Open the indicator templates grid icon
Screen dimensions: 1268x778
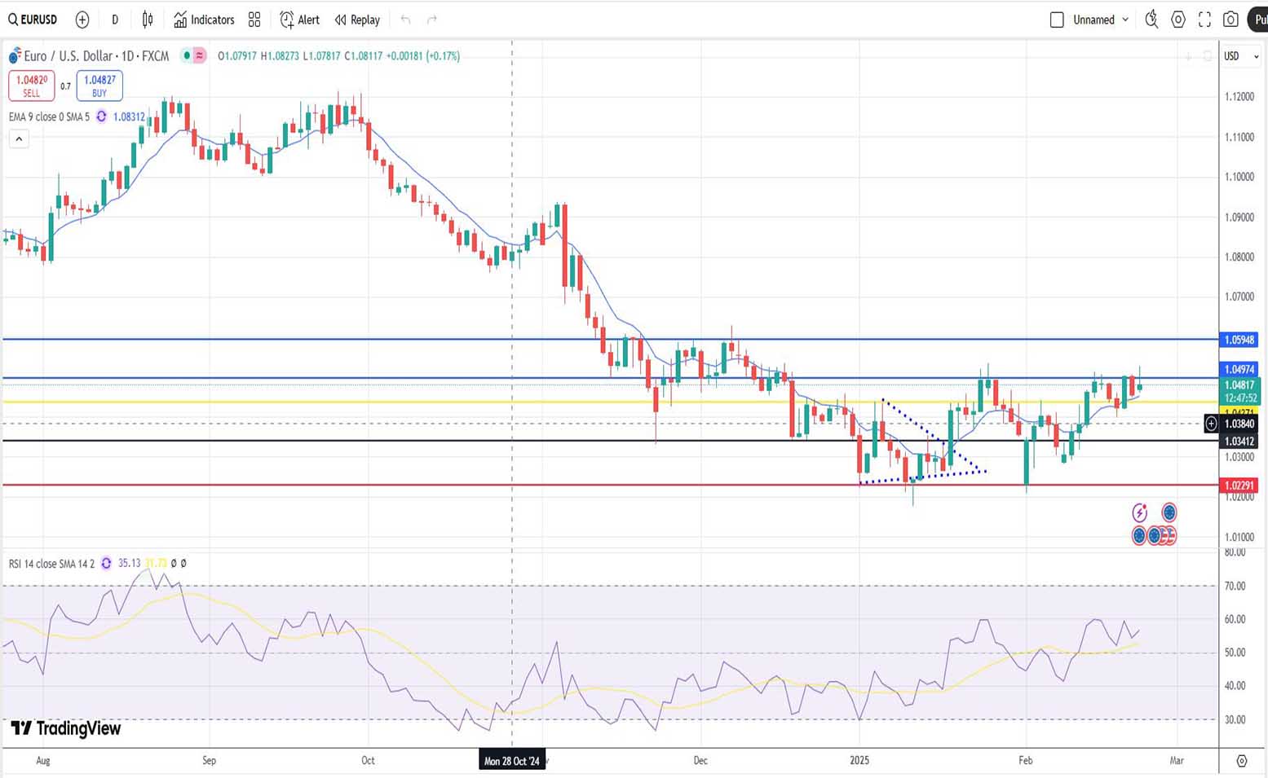(254, 20)
